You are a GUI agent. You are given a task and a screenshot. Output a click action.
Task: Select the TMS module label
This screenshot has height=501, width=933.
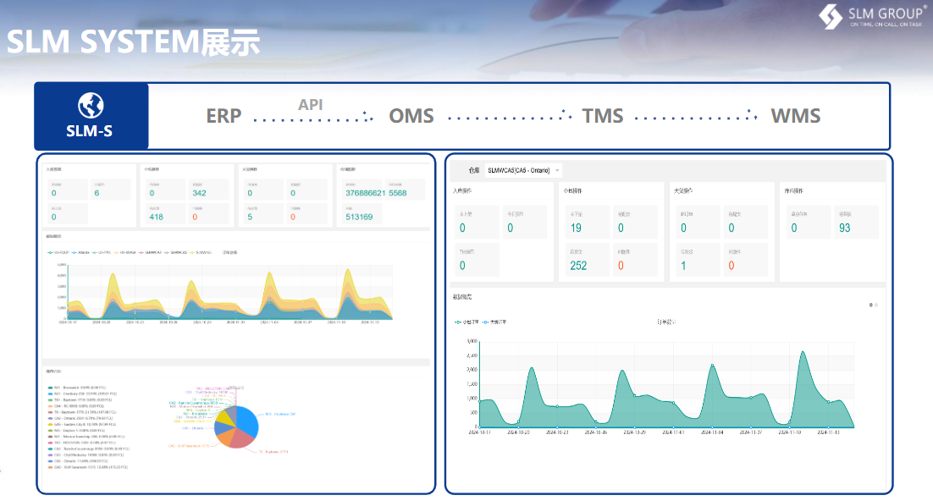point(603,116)
